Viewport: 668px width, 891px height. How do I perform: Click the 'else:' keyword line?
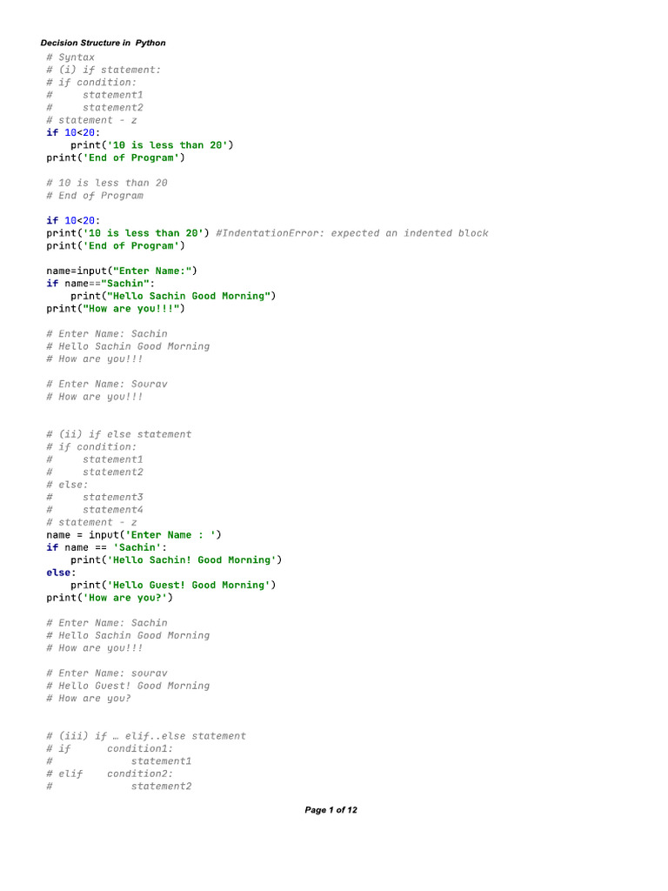(x=61, y=573)
